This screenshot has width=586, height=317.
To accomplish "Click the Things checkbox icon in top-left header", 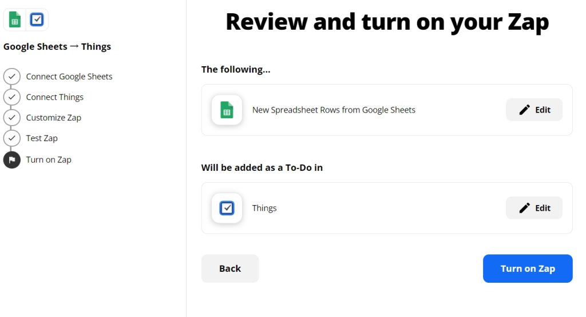I will point(37,19).
